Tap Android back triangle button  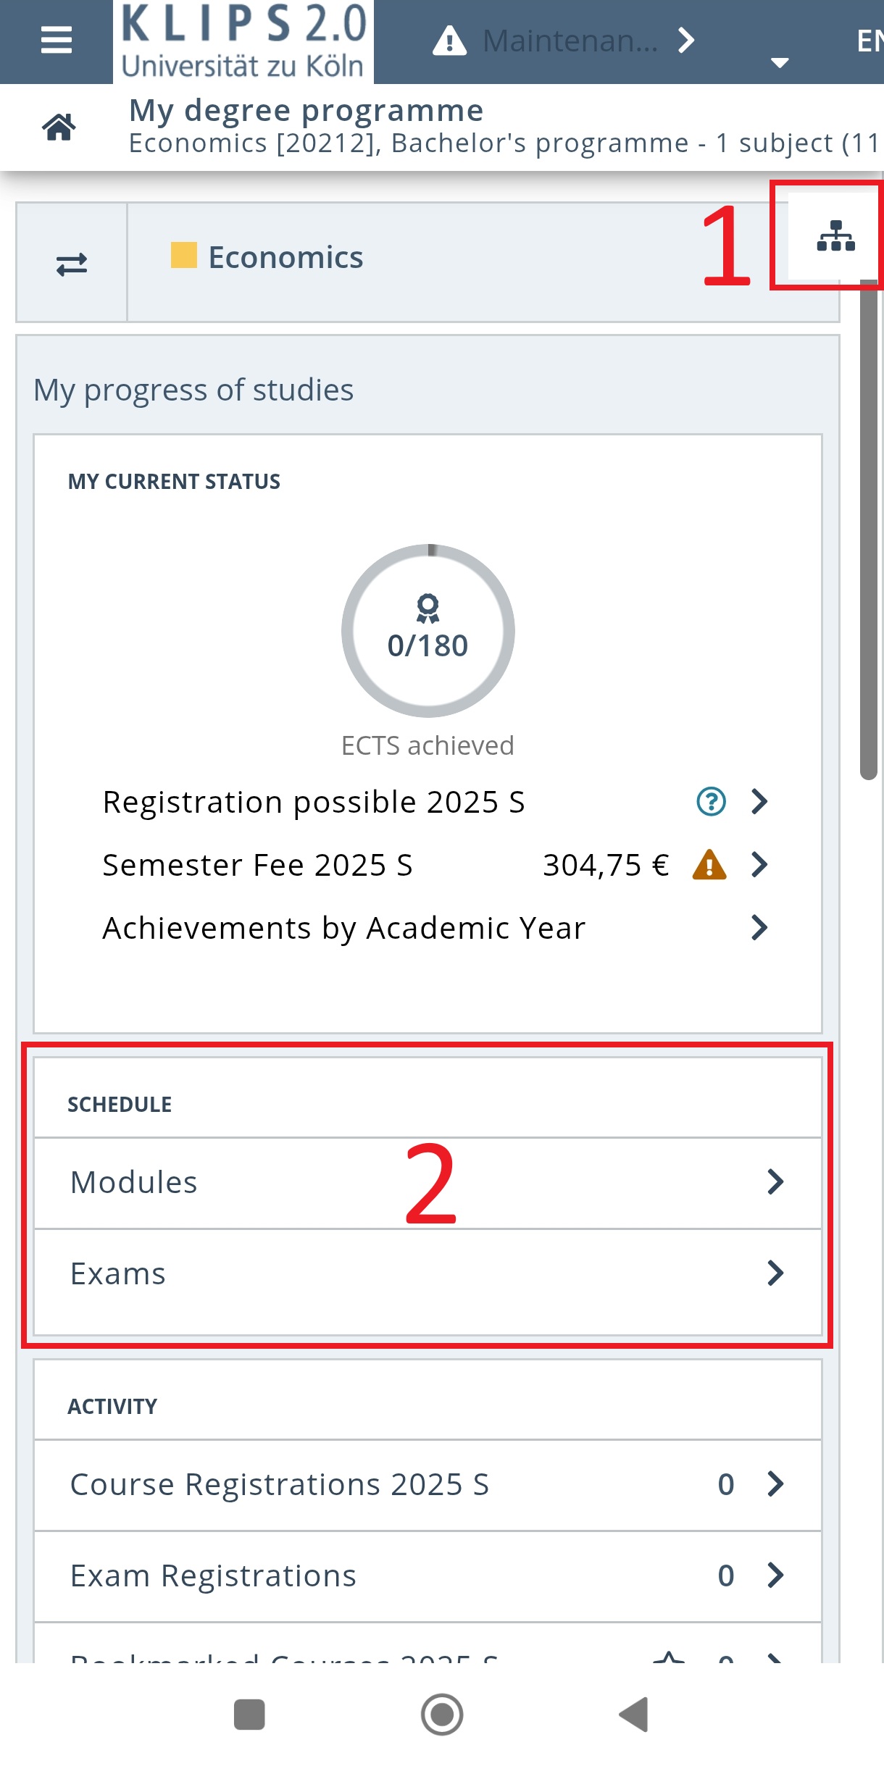pos(634,1715)
